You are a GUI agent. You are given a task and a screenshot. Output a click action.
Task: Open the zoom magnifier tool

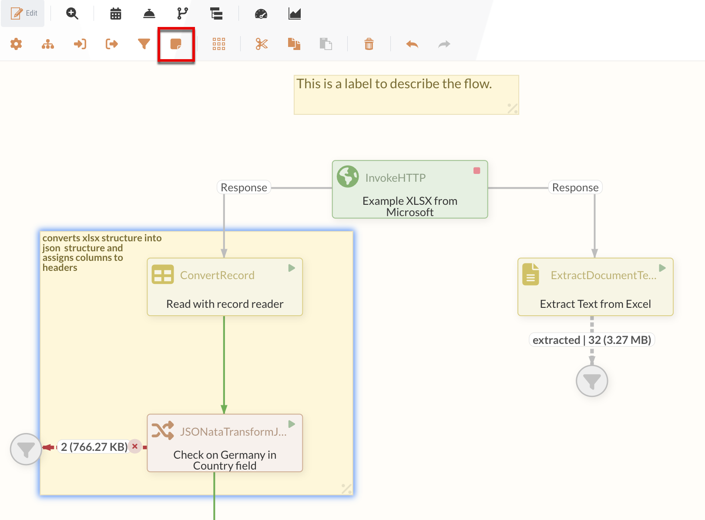click(x=72, y=13)
